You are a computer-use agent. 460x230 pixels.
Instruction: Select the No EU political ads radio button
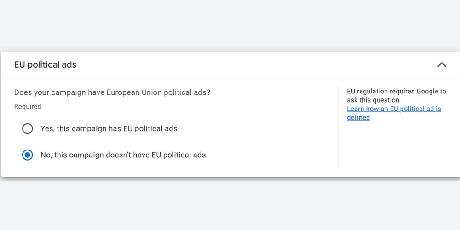click(28, 155)
